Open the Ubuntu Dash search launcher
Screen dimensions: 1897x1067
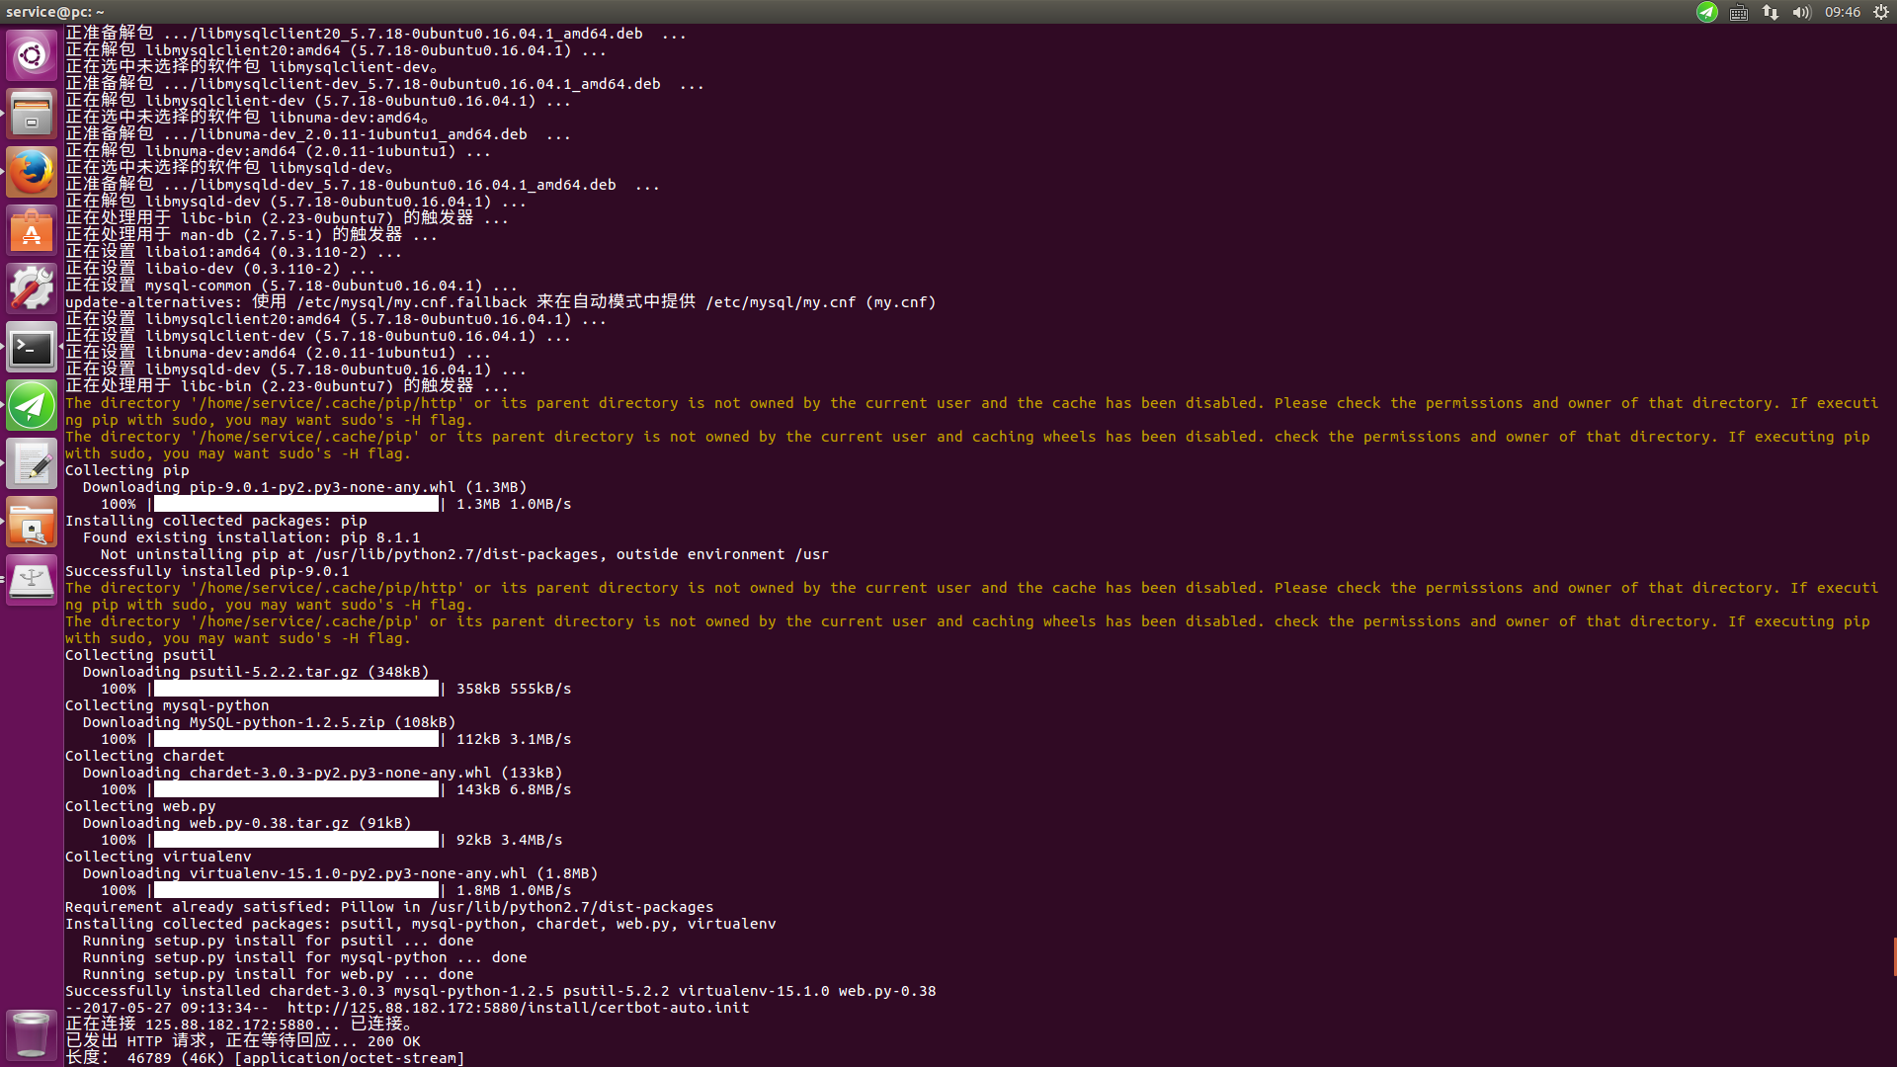click(32, 54)
